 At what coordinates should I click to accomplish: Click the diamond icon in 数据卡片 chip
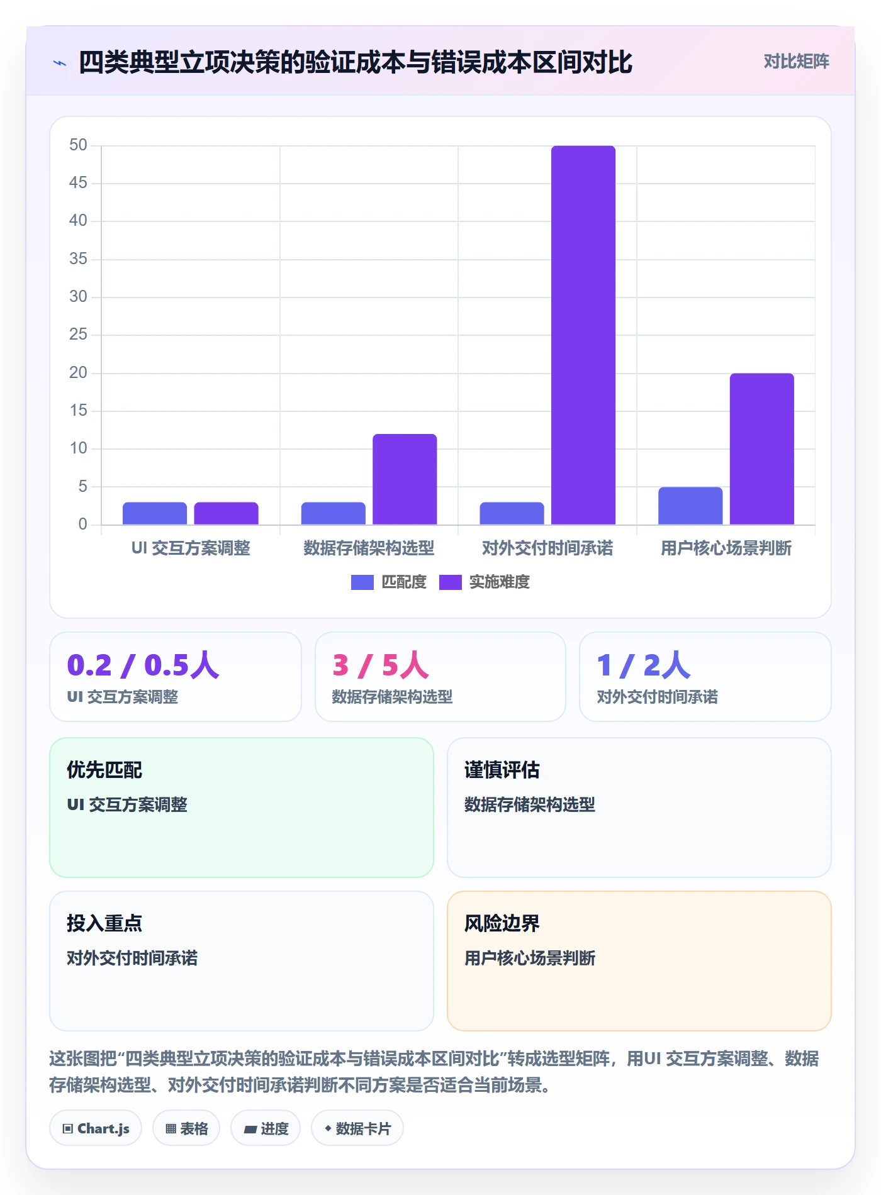[328, 1129]
